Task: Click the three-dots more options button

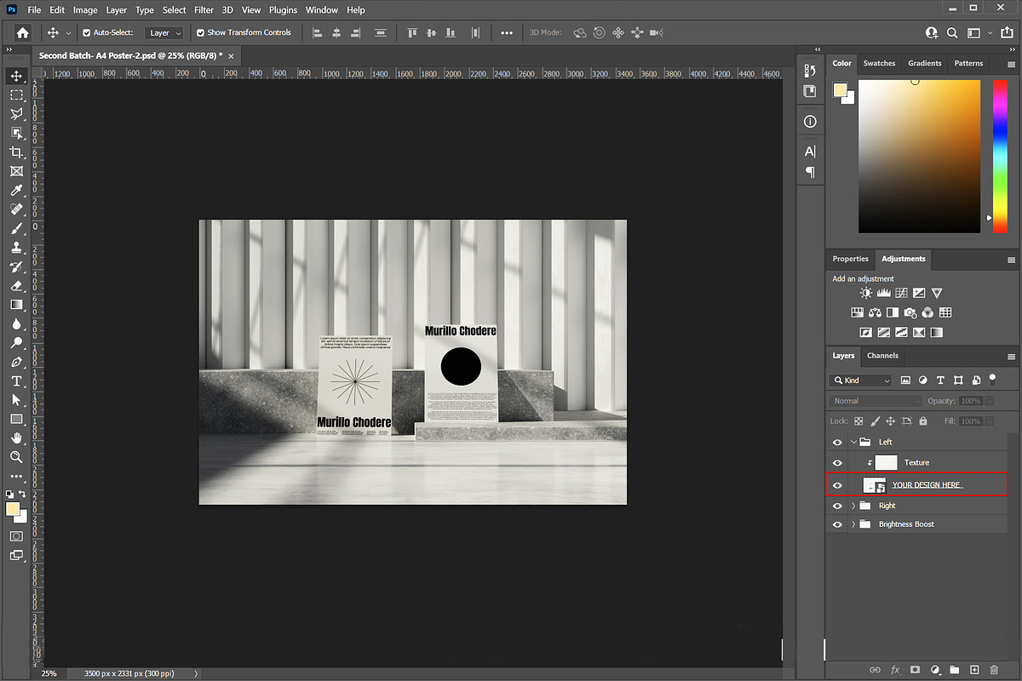Action: (x=507, y=33)
